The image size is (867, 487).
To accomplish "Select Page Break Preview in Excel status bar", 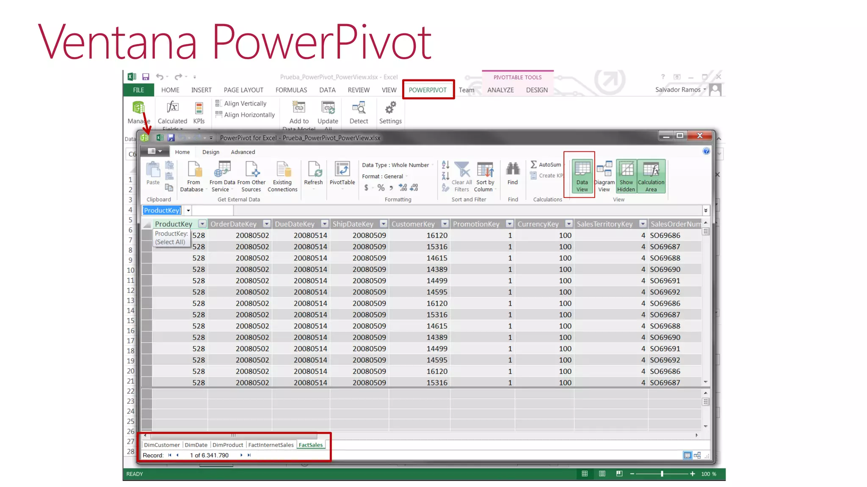I will (x=619, y=474).
